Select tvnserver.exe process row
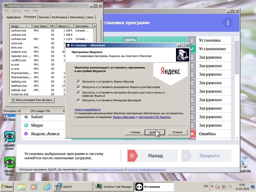 click(37, 94)
